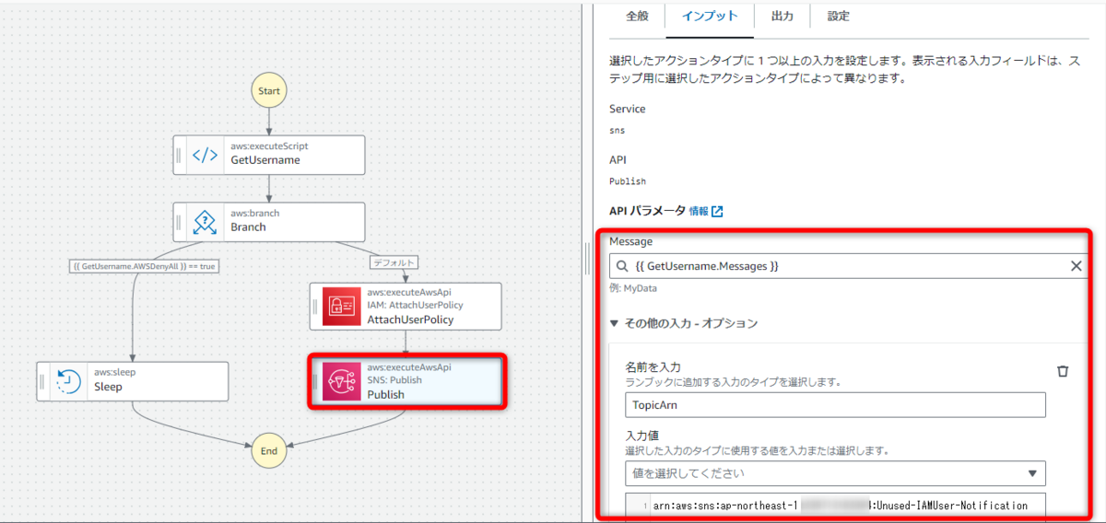Click the デフォルト branch label

[394, 262]
